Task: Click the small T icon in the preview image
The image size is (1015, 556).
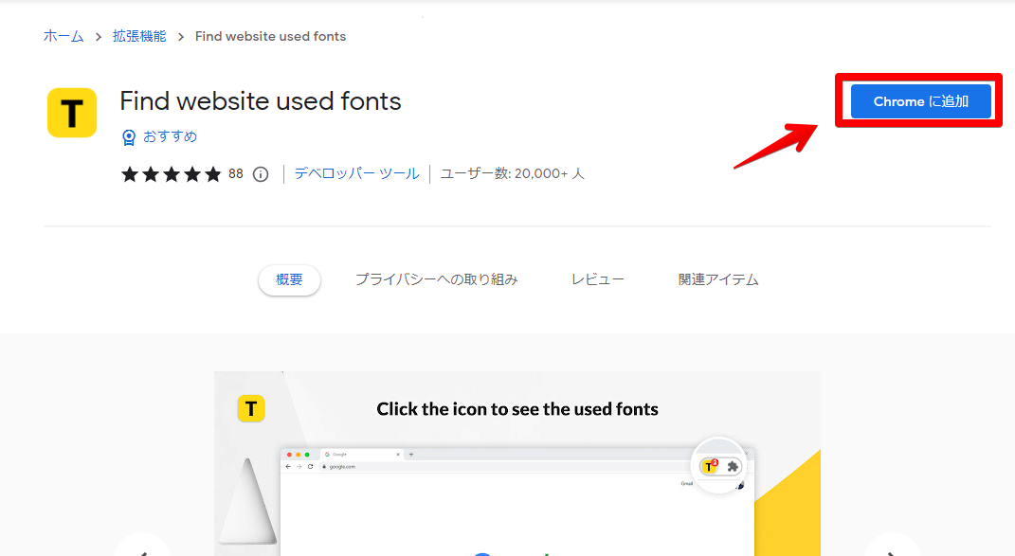Action: tap(251, 408)
